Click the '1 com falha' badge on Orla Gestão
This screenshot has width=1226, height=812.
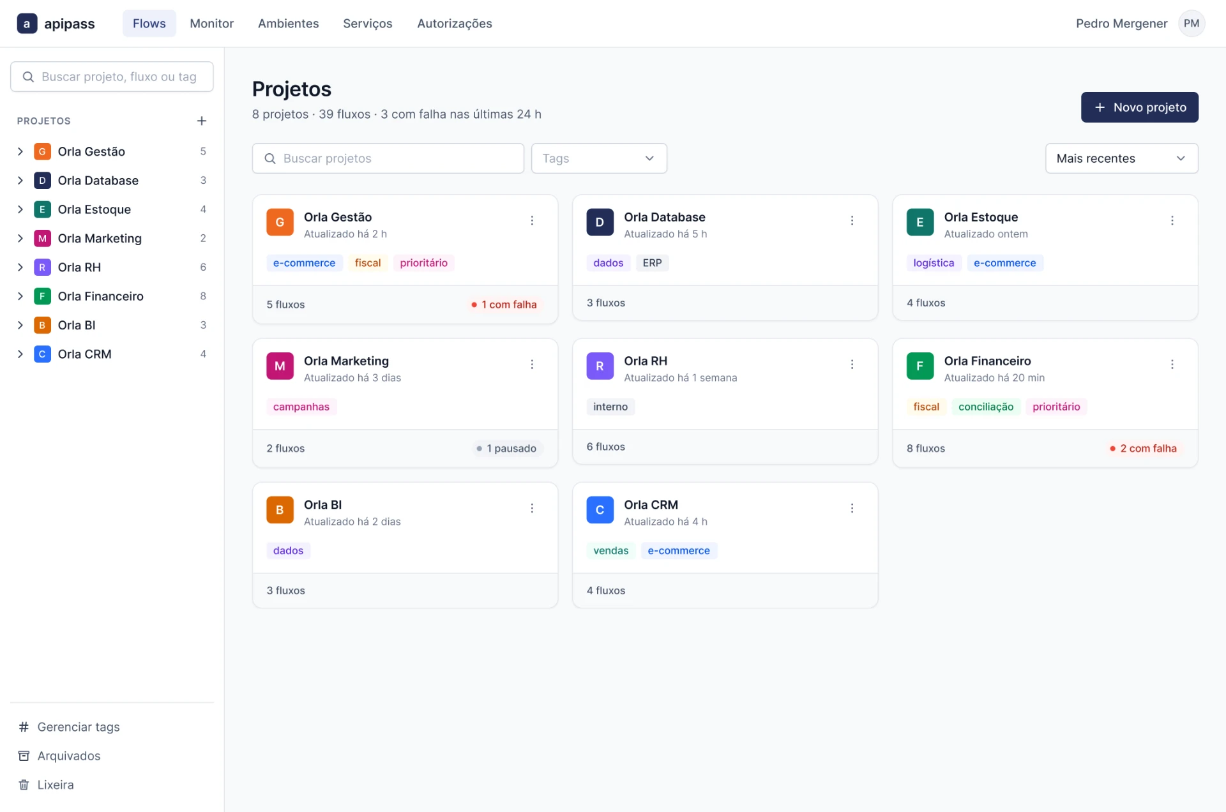click(x=504, y=304)
